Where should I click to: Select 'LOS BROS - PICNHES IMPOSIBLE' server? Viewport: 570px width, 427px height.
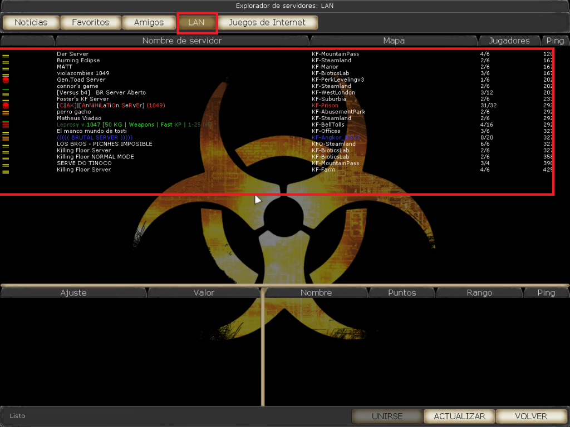coord(104,144)
